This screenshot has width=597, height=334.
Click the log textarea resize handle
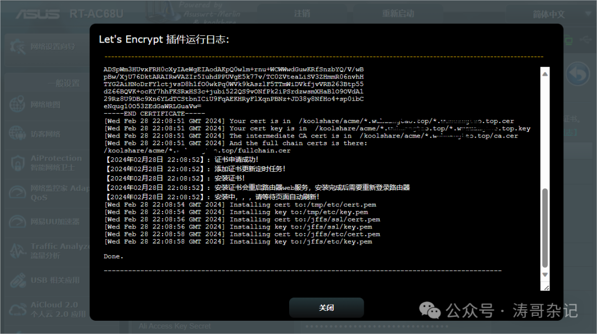click(x=546, y=287)
